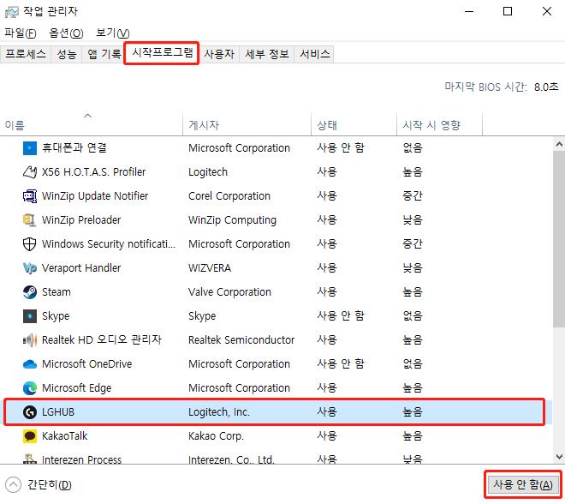The width and height of the screenshot is (565, 504).
Task: Click Microsoft OneDrive row 사용 안 함 status
Action: pos(341,364)
